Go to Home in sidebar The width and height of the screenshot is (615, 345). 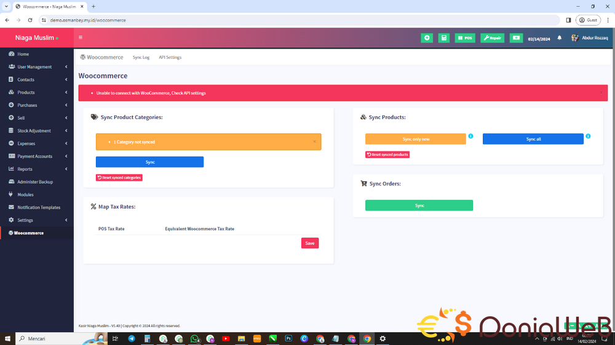(x=37, y=54)
